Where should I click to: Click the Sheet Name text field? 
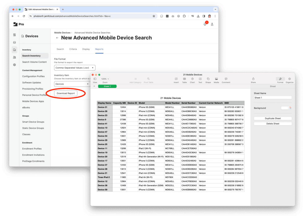273,98
